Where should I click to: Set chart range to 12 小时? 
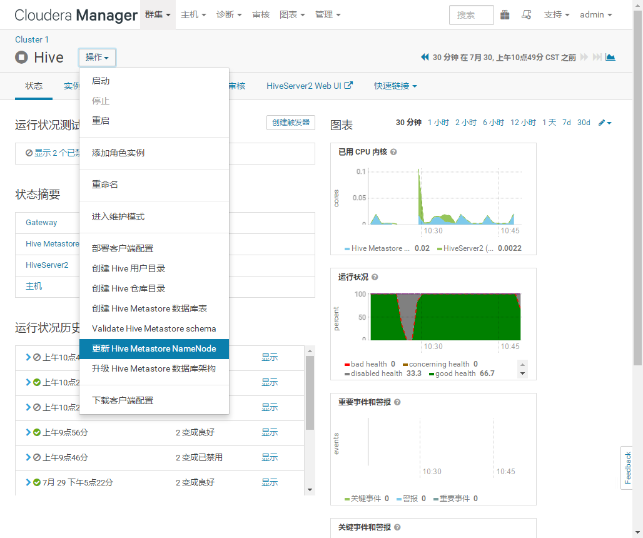(x=523, y=123)
